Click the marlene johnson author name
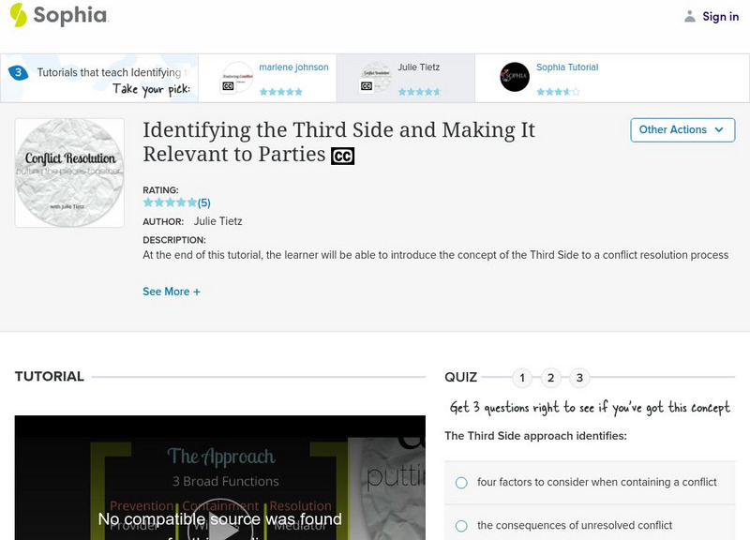This screenshot has width=750, height=540. click(293, 67)
